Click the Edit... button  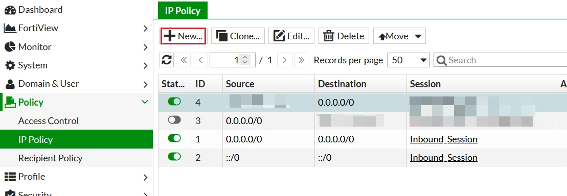pyautogui.click(x=291, y=36)
